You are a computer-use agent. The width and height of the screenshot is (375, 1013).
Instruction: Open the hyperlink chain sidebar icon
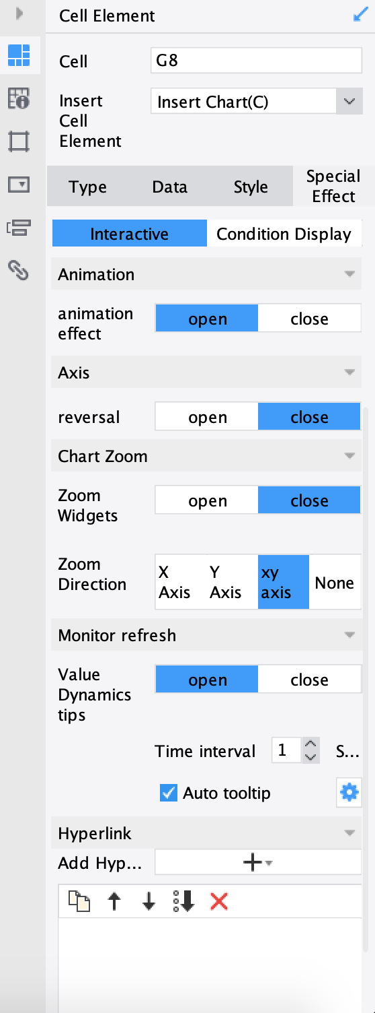click(x=19, y=271)
